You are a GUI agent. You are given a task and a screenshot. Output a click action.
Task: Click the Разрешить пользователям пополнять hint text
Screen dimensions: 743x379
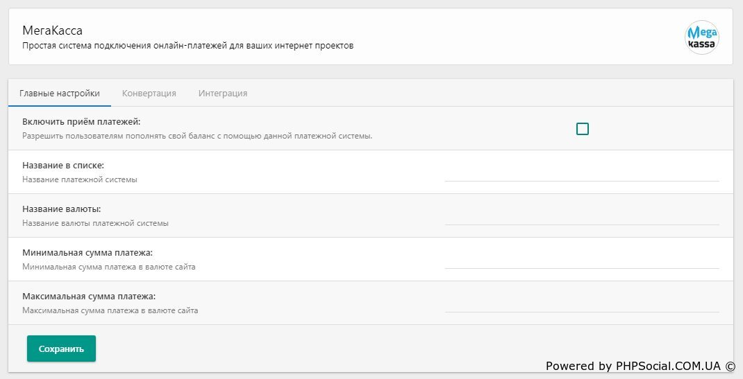click(x=197, y=136)
